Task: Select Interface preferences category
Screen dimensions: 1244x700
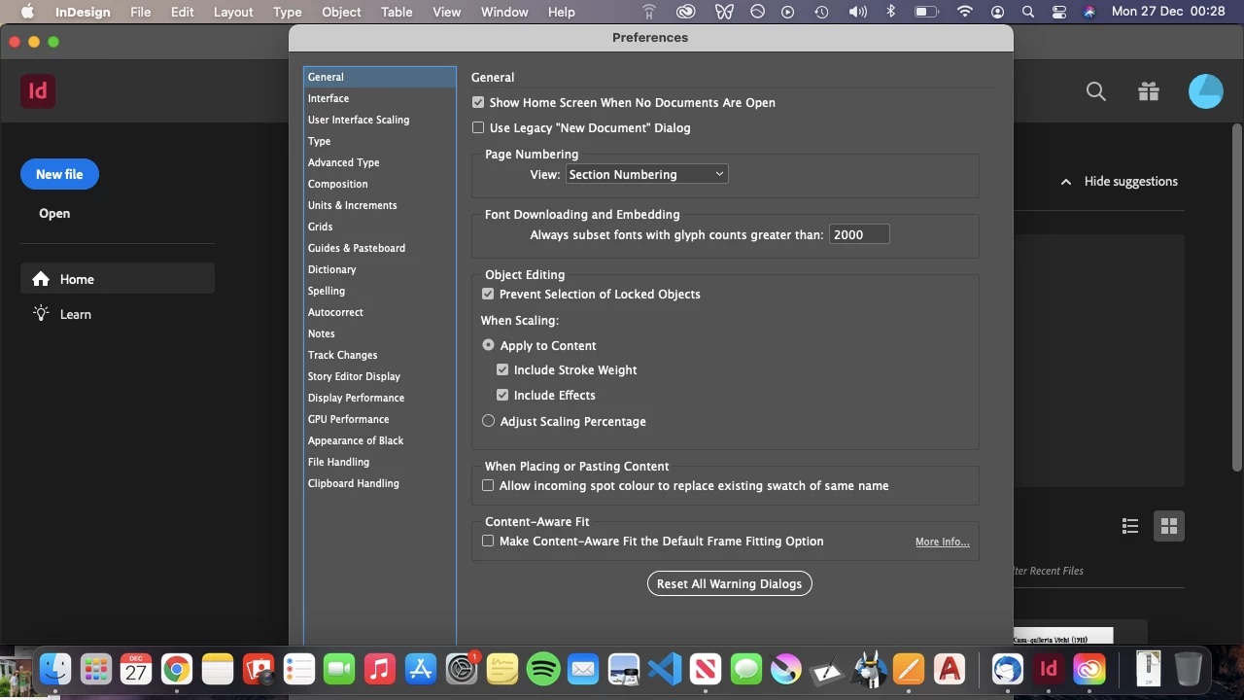Action: [379, 98]
